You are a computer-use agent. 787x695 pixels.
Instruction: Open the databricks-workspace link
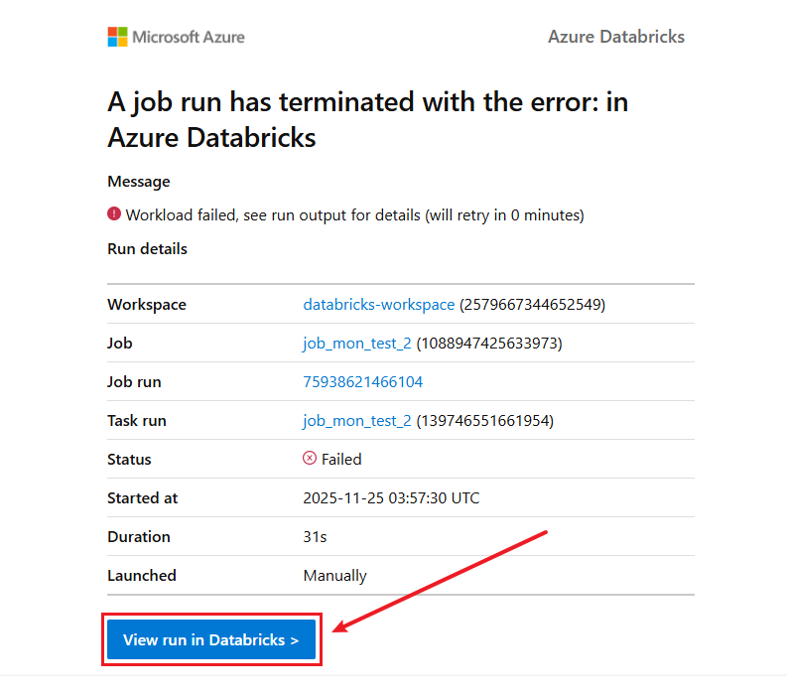click(x=378, y=305)
